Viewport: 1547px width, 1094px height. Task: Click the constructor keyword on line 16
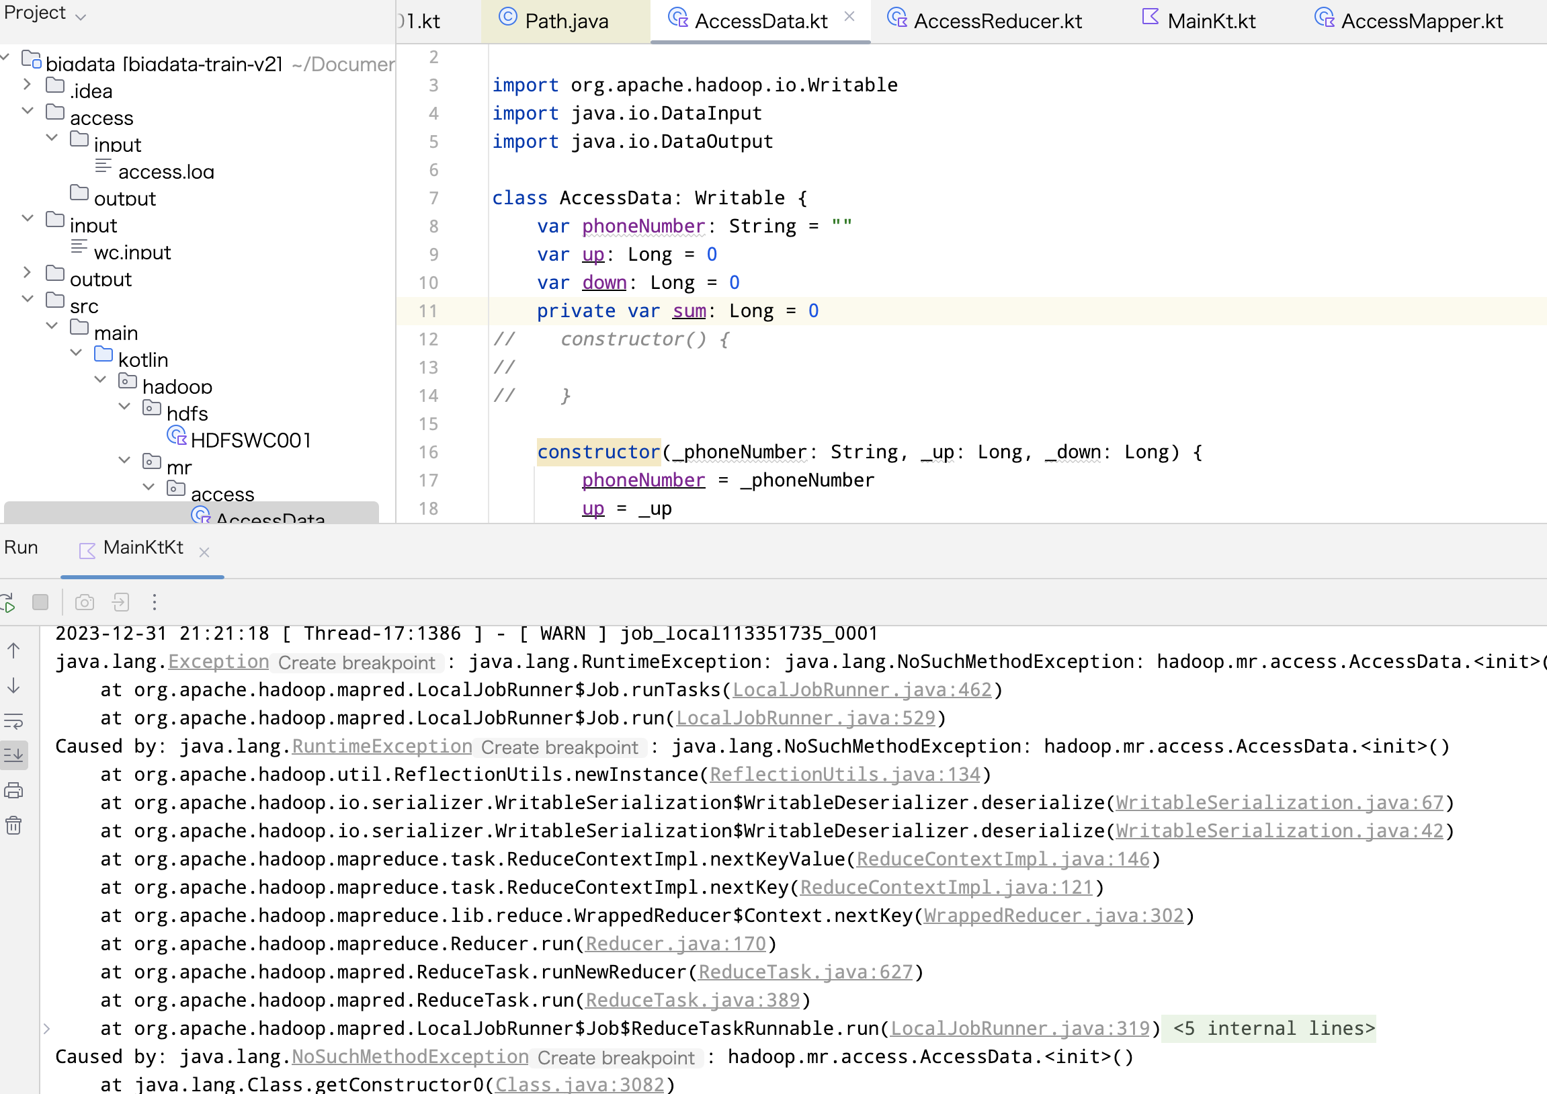pos(598,452)
